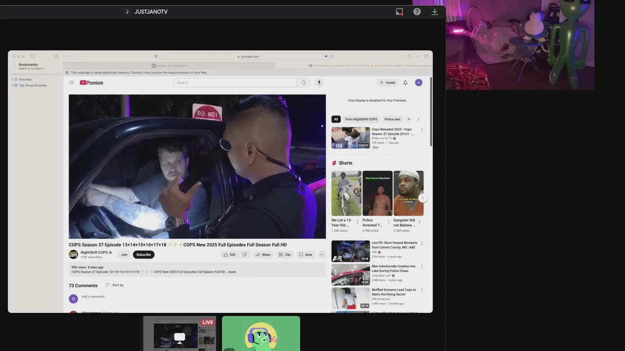Switch to the Stream dashboard Safari tab
Screen dimensions: 625x351
tap(169, 65)
